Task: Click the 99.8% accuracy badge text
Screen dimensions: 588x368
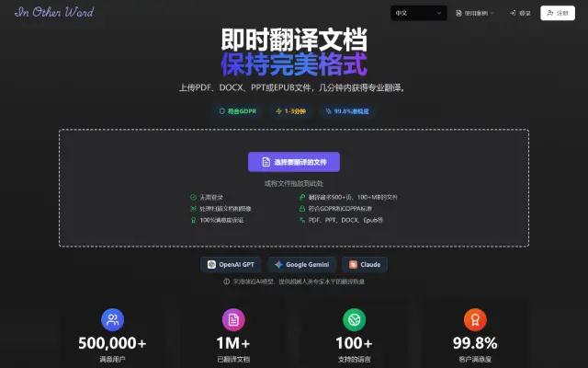Action: pyautogui.click(x=351, y=111)
